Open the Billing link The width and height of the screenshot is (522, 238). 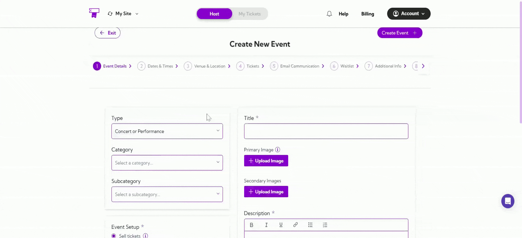pyautogui.click(x=368, y=14)
